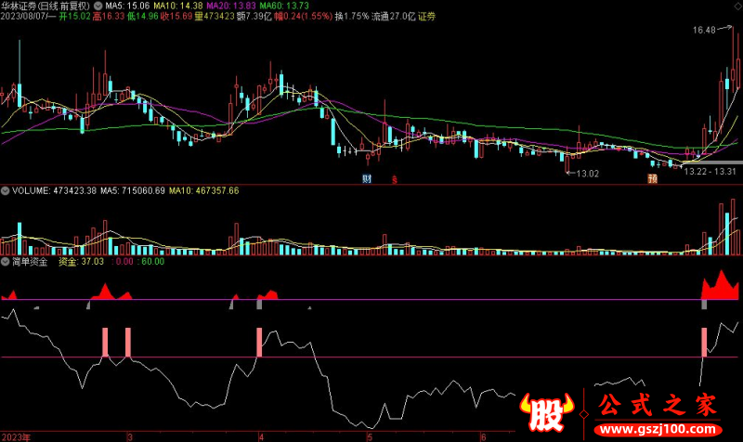Click month 5 on the time axis
Viewport: 743px width, 442px height.
pos(370,435)
